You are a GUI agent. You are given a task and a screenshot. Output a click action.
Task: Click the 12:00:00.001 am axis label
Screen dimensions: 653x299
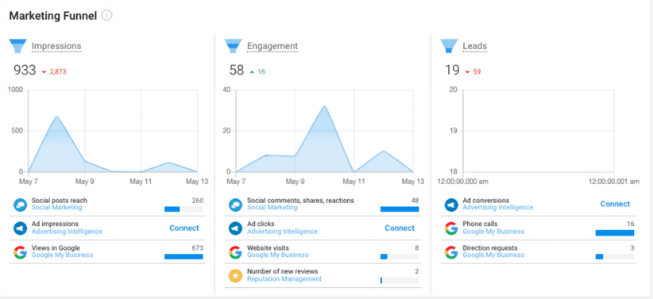613,182
